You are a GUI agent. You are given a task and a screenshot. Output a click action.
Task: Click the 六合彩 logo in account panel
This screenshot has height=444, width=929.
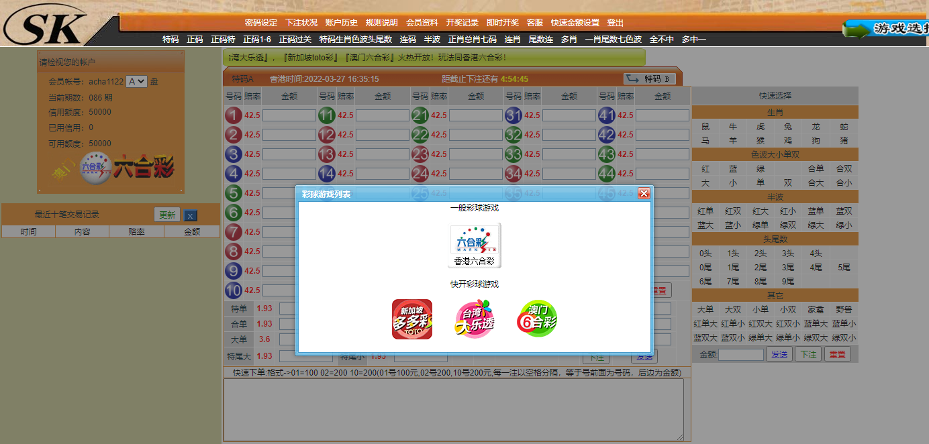(110, 169)
